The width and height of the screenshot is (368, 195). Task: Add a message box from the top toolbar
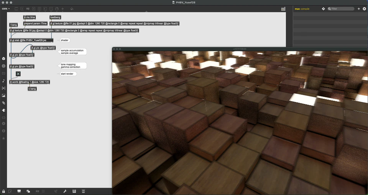(22, 9)
